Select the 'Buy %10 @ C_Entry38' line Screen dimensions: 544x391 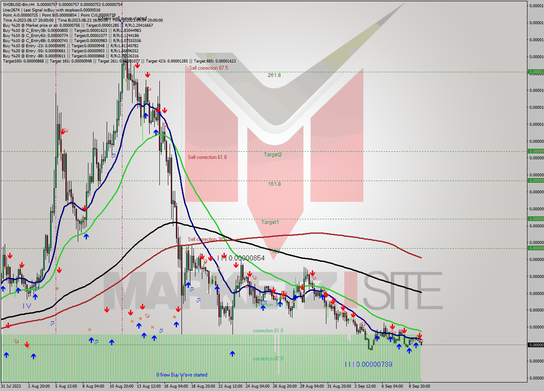tap(72, 30)
